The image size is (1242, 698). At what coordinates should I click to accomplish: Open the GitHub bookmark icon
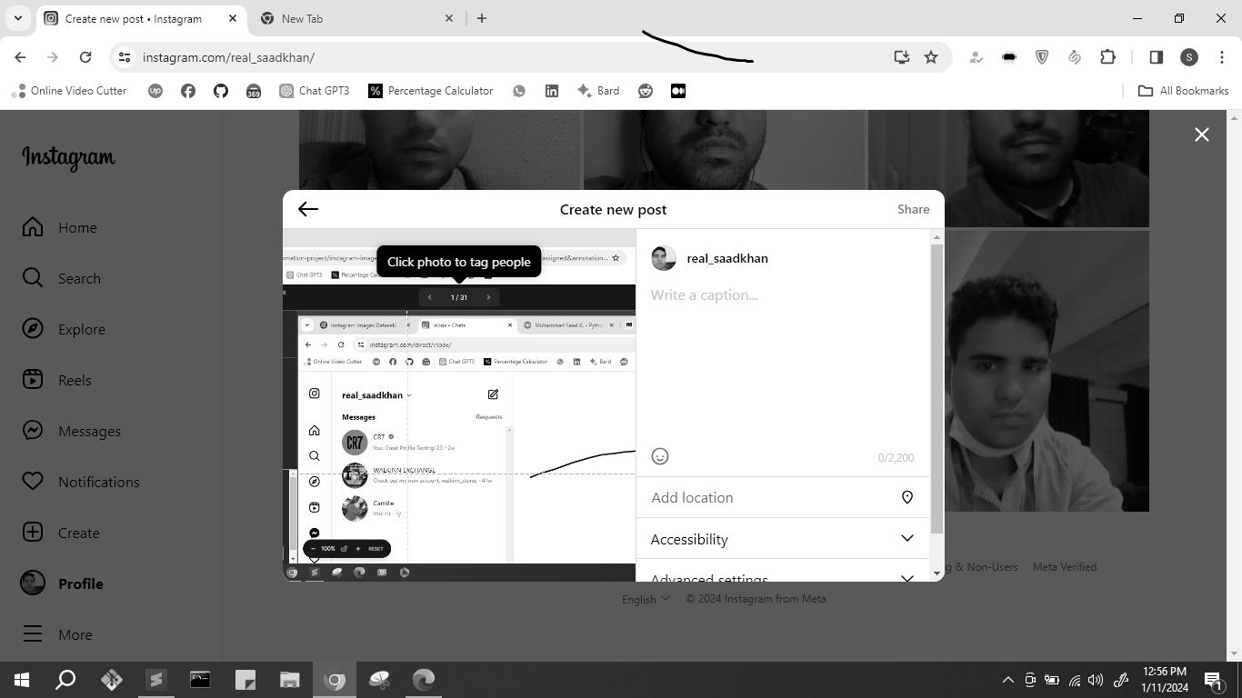click(x=221, y=91)
